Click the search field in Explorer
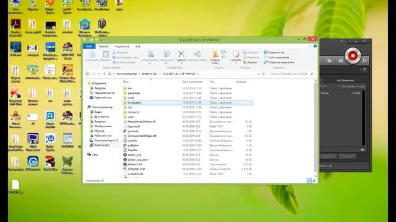396x222 pixels. [x=291, y=74]
